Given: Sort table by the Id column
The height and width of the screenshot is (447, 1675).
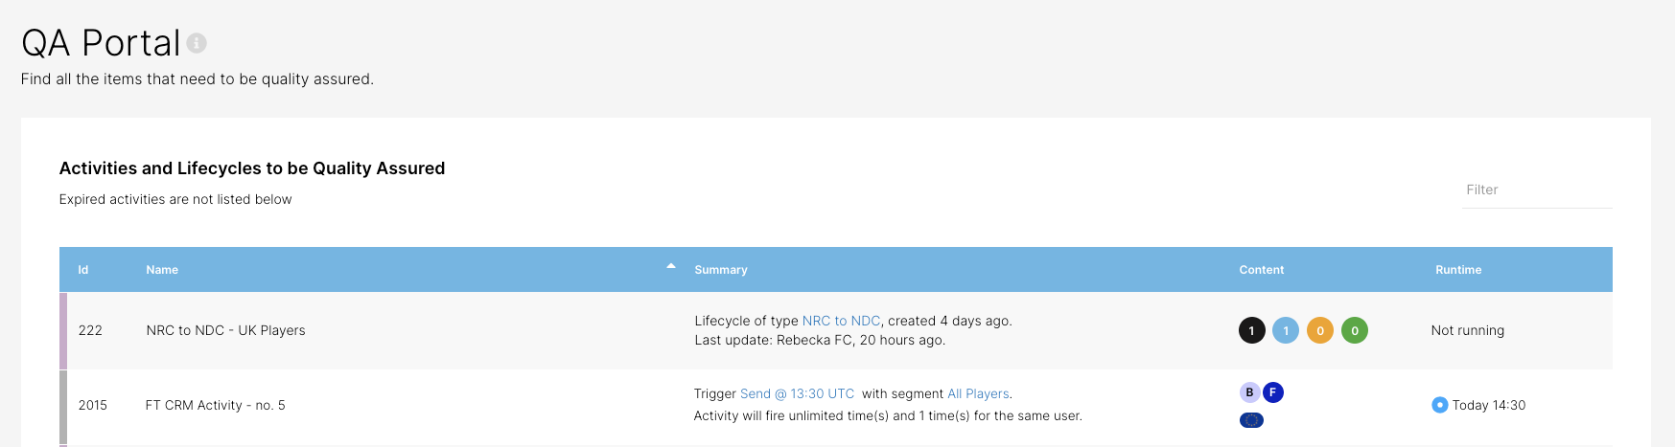Looking at the screenshot, I should click(83, 270).
